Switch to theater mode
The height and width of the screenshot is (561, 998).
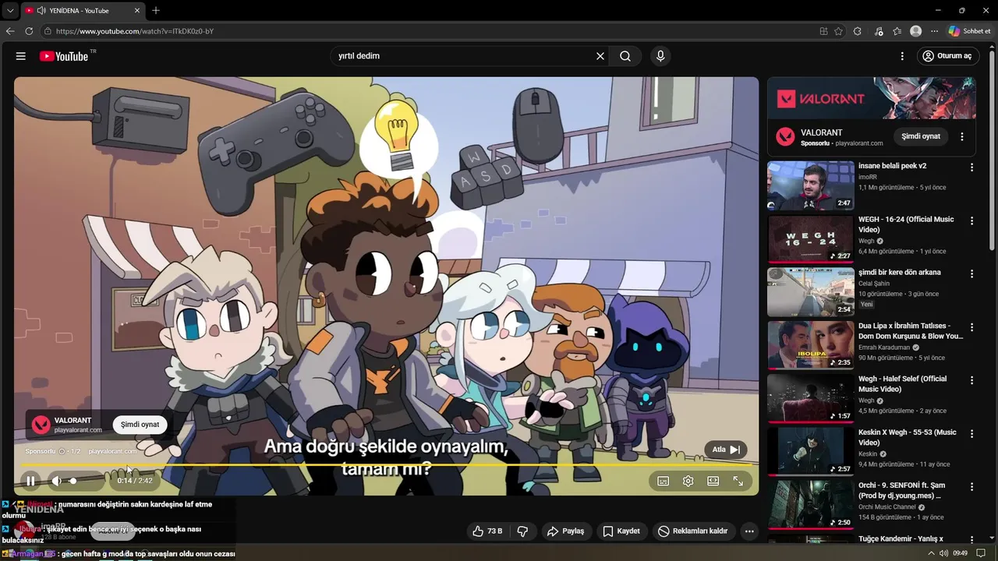point(713,481)
